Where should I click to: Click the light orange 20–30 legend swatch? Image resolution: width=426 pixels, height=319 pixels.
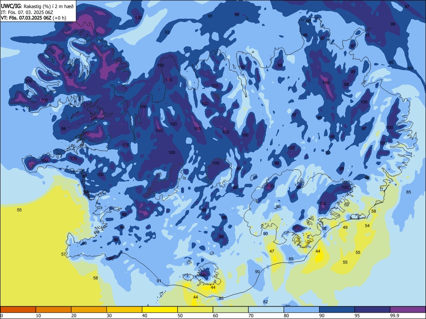[89, 310]
